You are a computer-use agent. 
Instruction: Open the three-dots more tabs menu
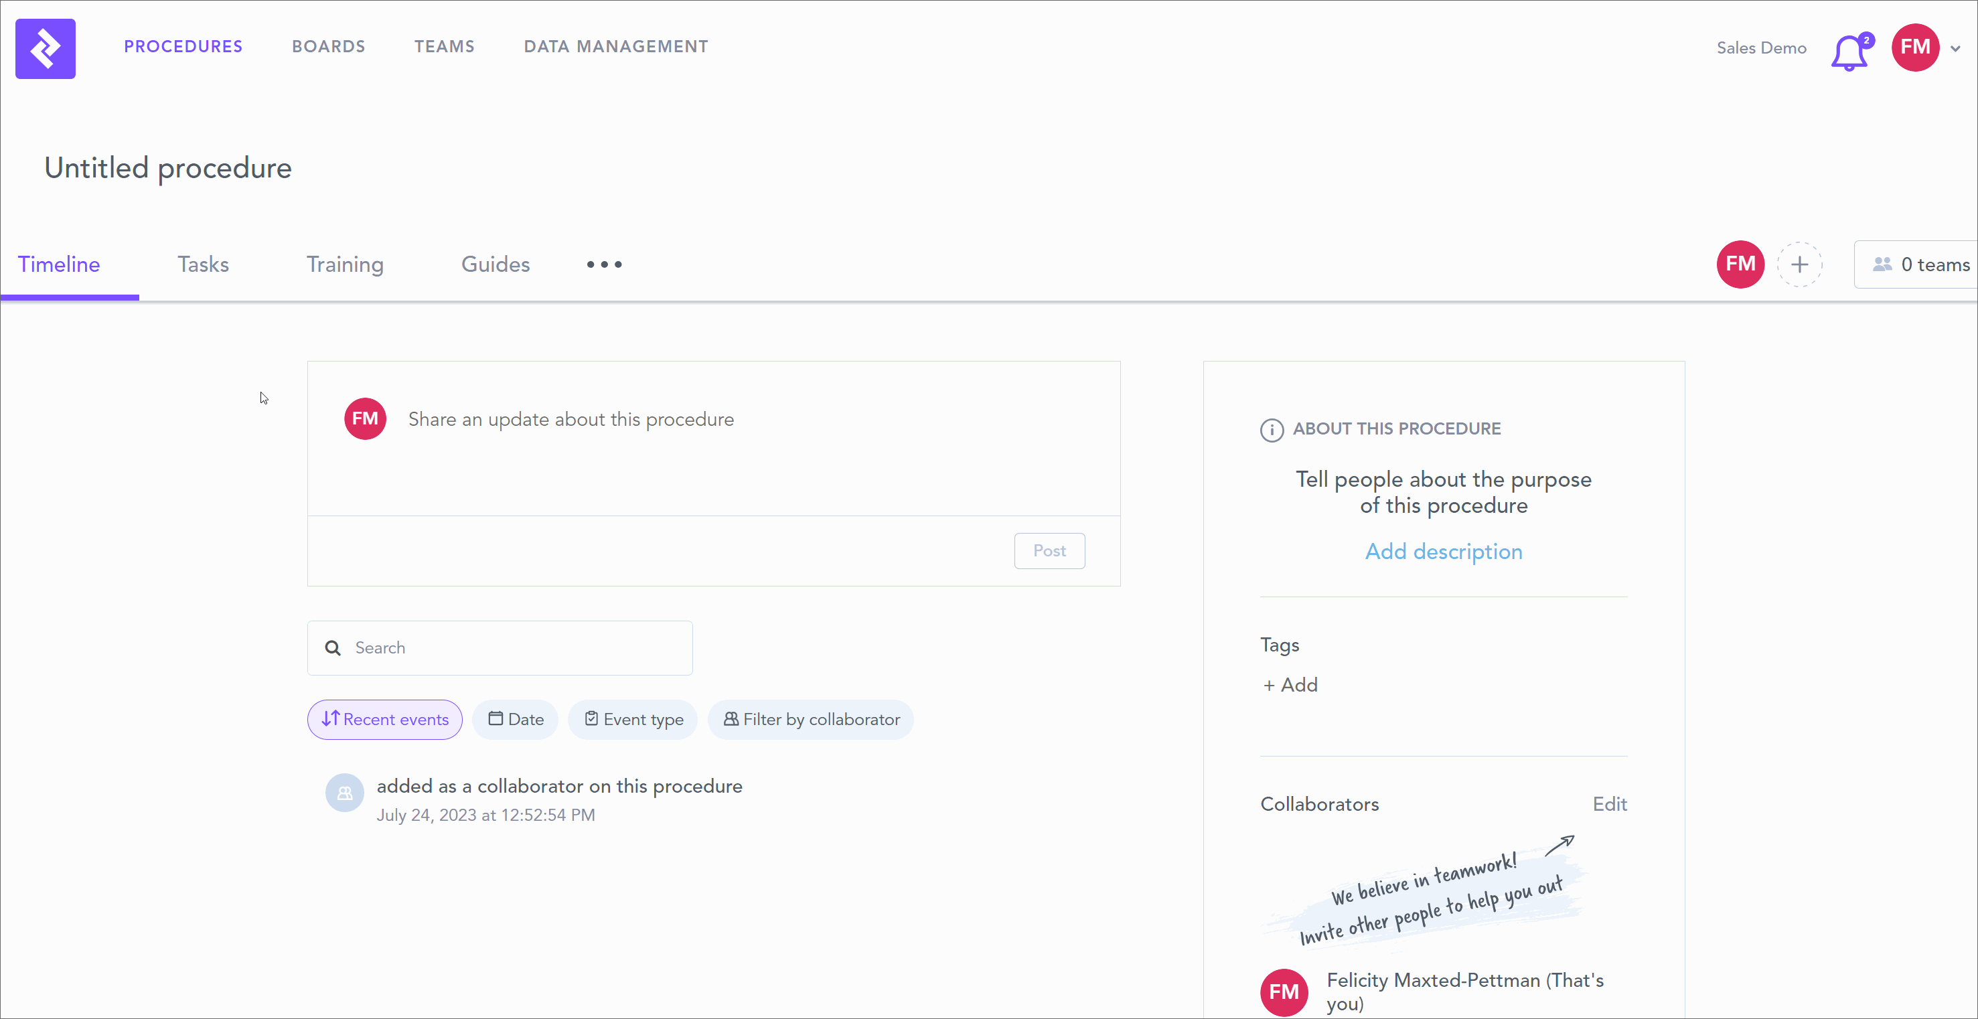604,264
